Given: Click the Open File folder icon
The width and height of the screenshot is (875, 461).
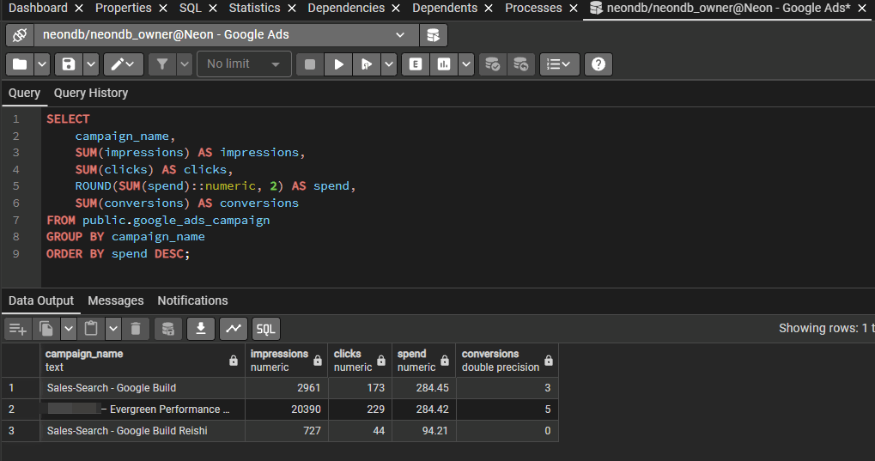Looking at the screenshot, I should (x=20, y=64).
